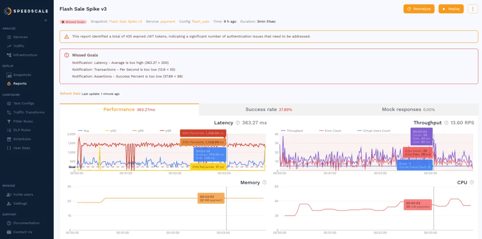Screen dimensions: 482x239
Task: Open Traffic Transforms in the Configure section
Action: 10,112
